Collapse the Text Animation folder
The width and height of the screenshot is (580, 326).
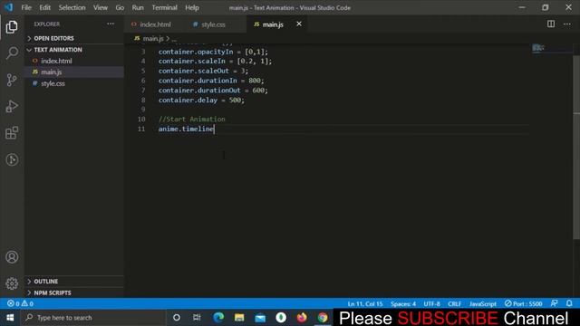[74, 50]
